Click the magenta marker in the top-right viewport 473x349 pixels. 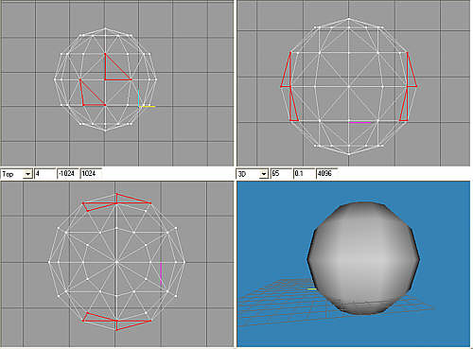[x=360, y=122]
